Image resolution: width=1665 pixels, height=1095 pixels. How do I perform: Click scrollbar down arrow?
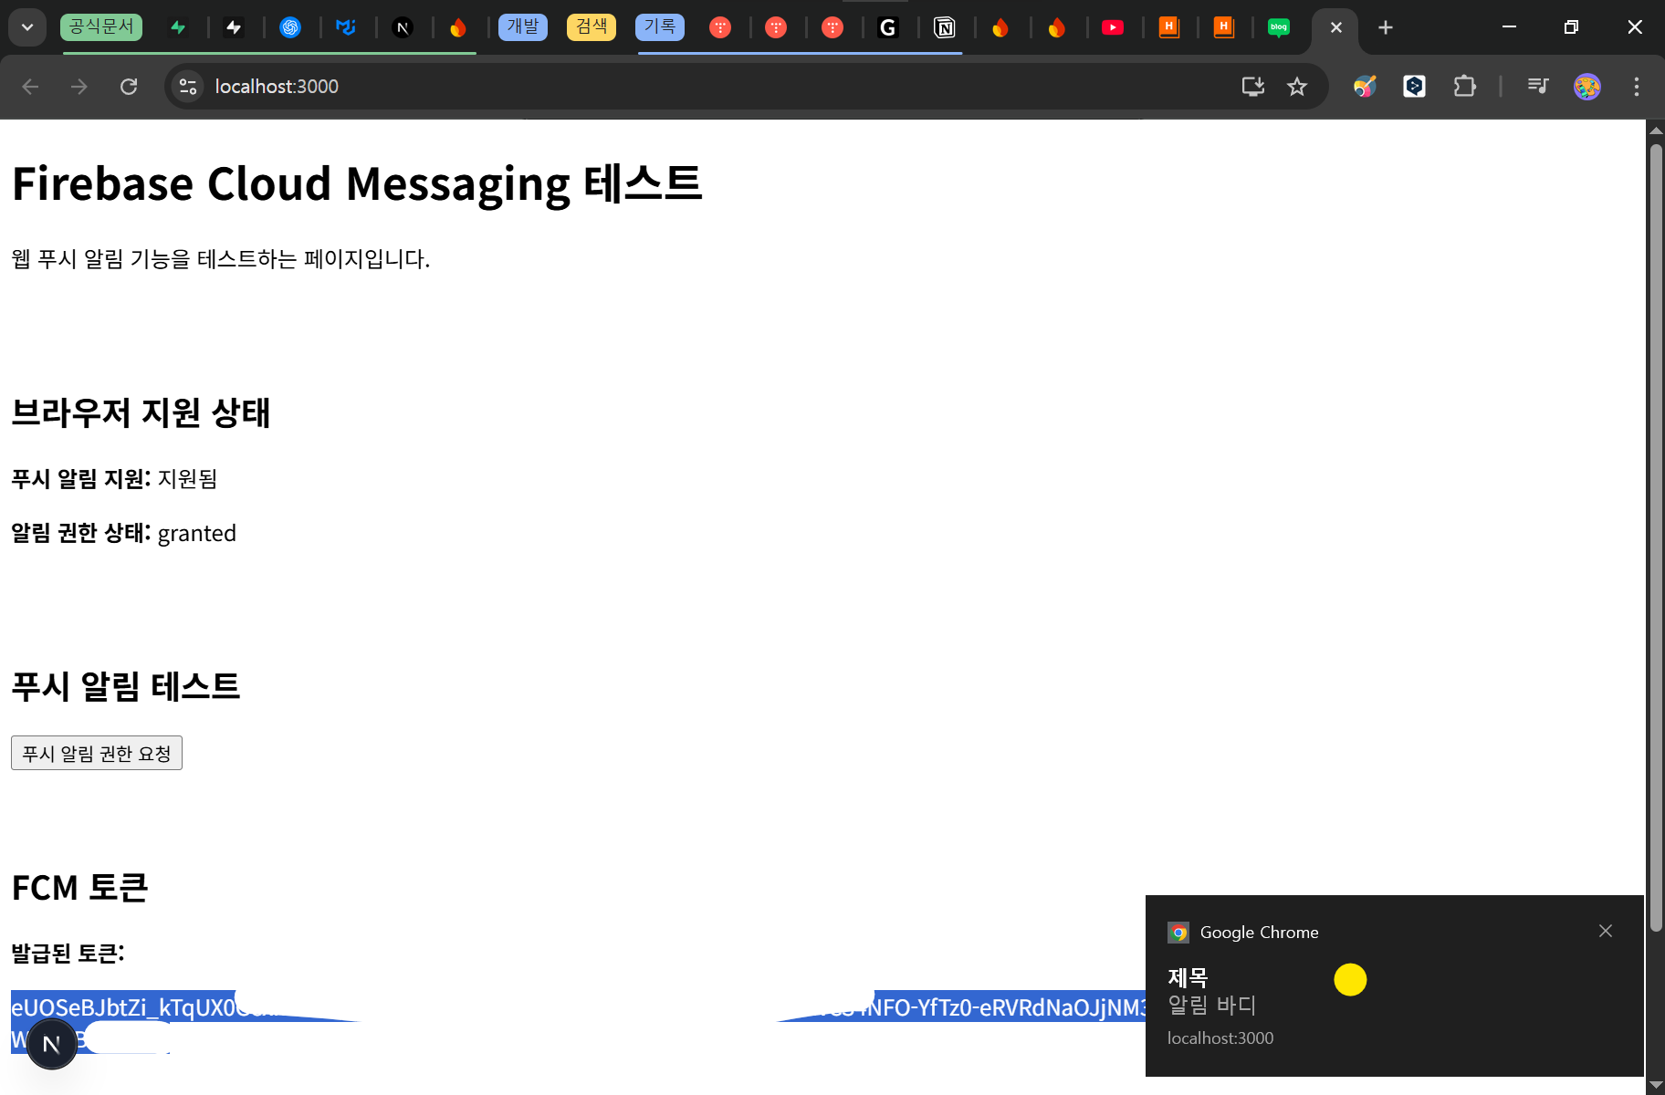[1656, 1085]
